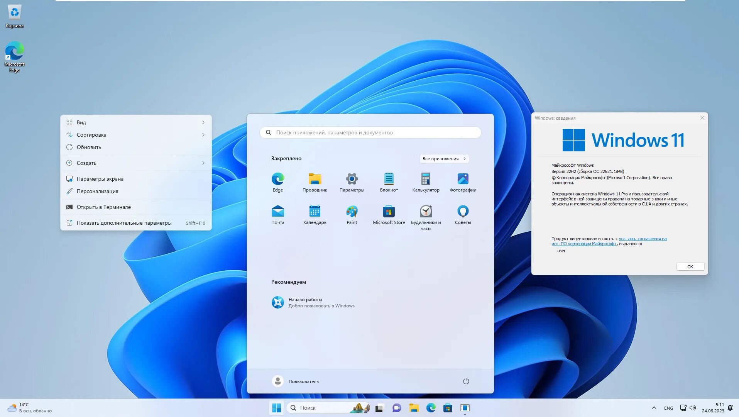
Task: Launch the Параметры settings app
Action: point(352,182)
